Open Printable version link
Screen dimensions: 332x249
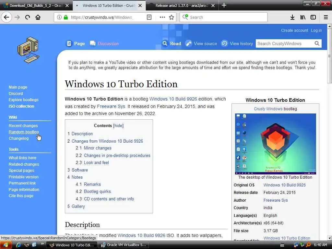click(x=23, y=177)
